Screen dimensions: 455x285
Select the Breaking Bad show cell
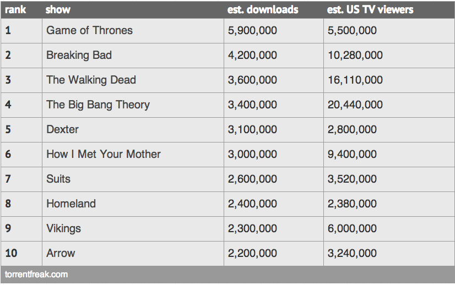click(x=133, y=56)
